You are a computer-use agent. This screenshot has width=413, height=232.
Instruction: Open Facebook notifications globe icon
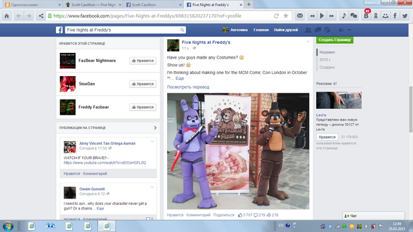coord(327,30)
